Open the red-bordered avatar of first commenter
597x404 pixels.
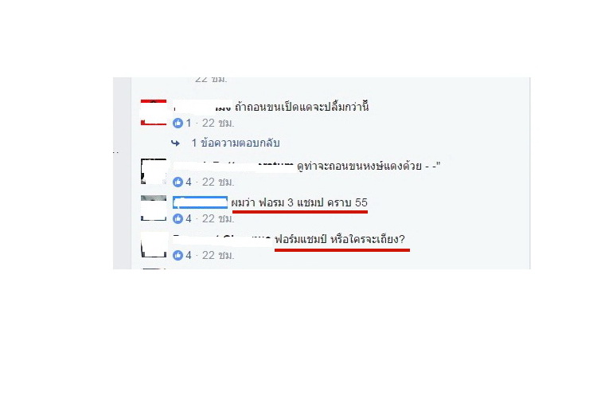(154, 112)
